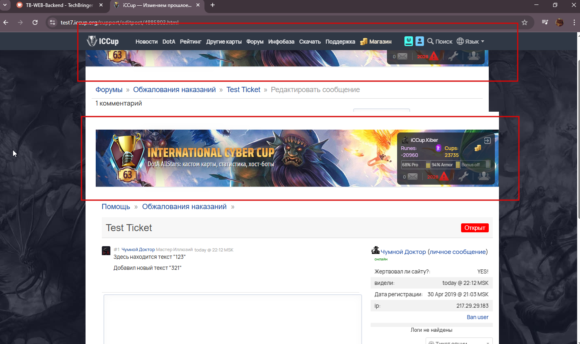Click the ICCup logo in the navbar
Viewport: 580px width, 344px height.
tap(103, 41)
